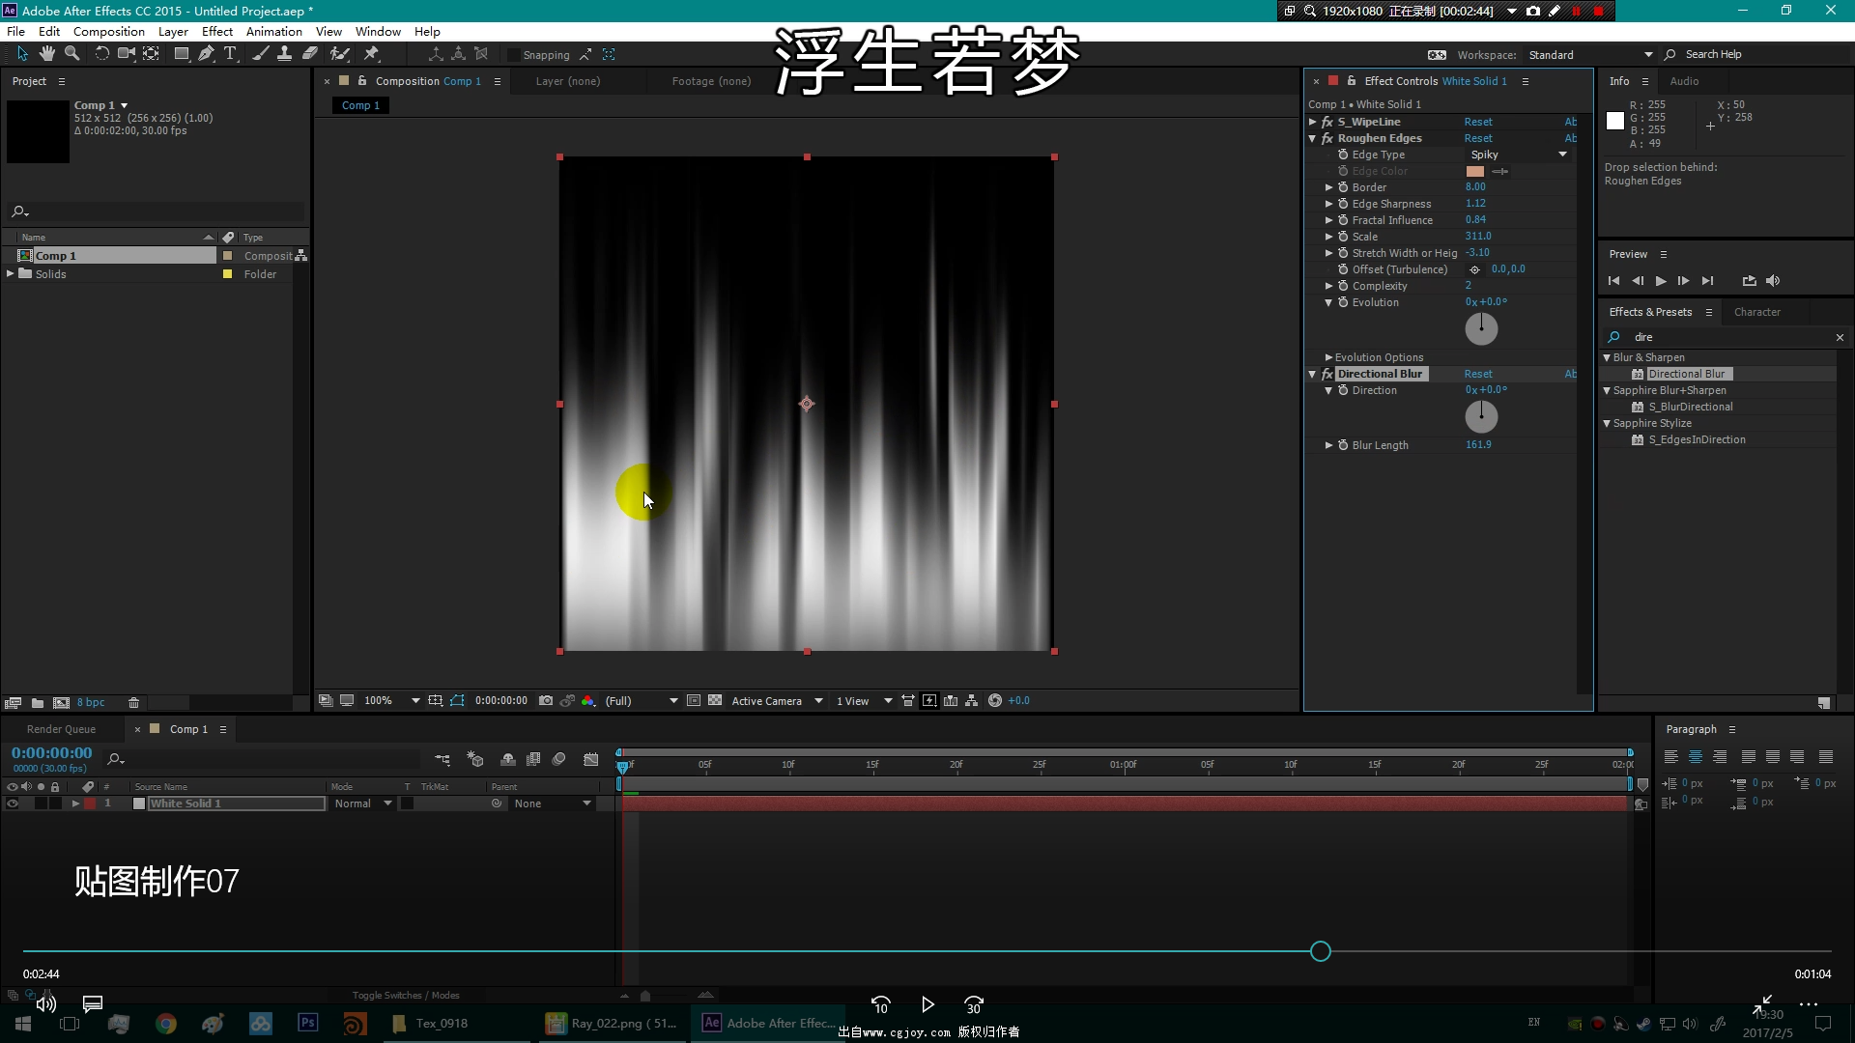Toggle the transparency grid in viewer
1855x1043 pixels.
[715, 701]
